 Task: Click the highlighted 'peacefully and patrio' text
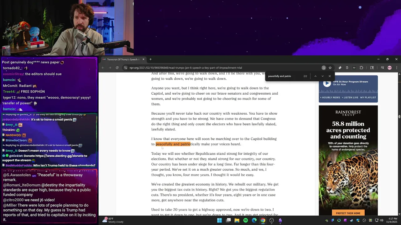click(173, 144)
